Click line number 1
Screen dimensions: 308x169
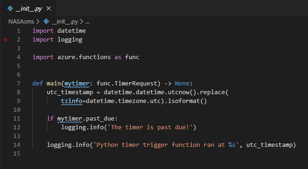click(x=19, y=31)
